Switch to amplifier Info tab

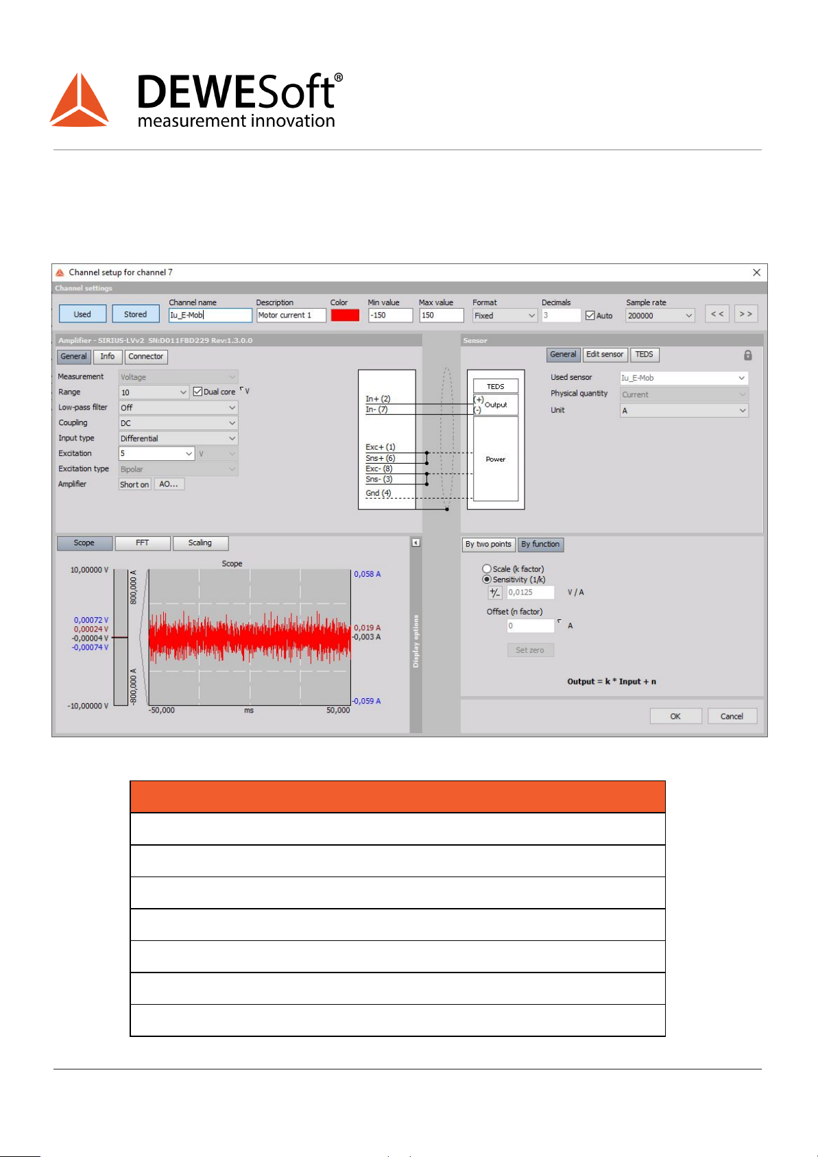click(x=108, y=357)
